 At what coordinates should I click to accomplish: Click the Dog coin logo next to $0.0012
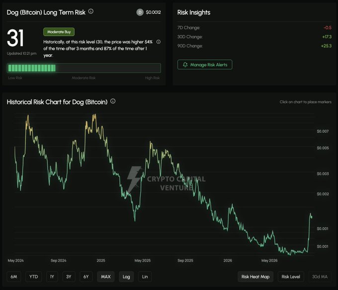point(140,12)
